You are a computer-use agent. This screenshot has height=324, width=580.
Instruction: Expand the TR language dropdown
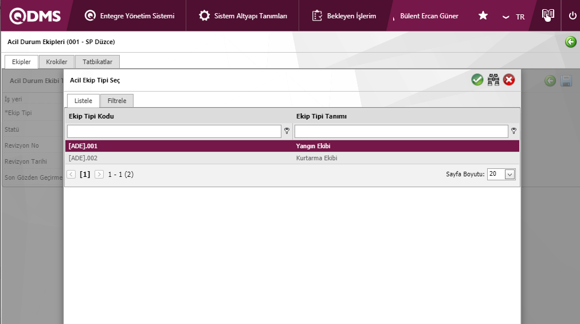click(x=514, y=17)
